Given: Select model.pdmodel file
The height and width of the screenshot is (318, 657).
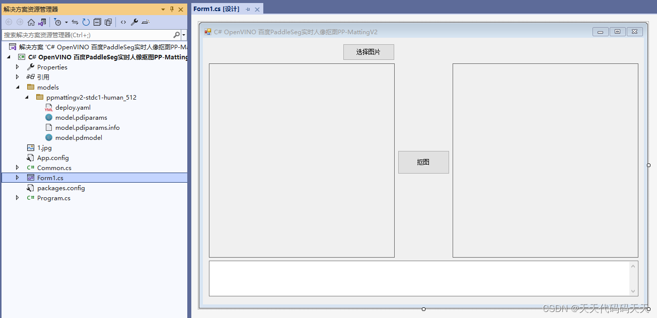Looking at the screenshot, I should click(74, 137).
